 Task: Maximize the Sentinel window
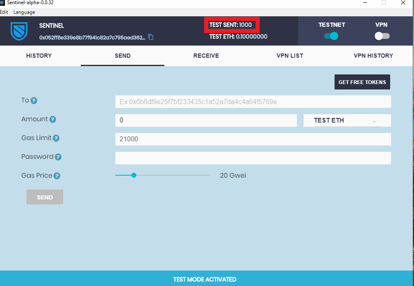coord(384,3)
